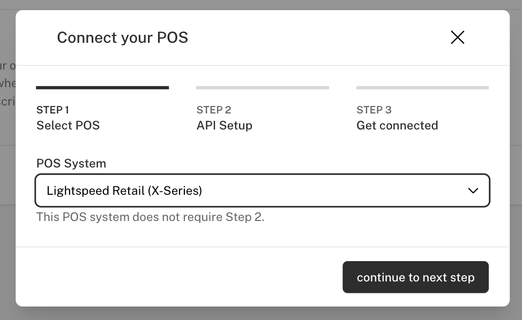This screenshot has height=320, width=522.
Task: Click the POS System field label
Action: (x=71, y=163)
